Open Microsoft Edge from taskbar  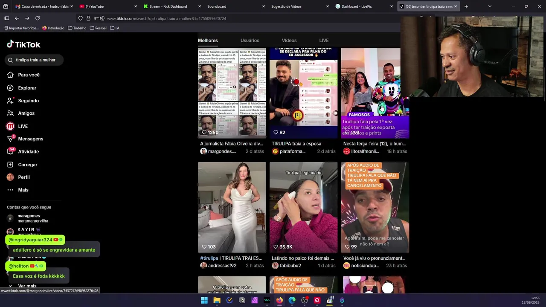(x=292, y=300)
